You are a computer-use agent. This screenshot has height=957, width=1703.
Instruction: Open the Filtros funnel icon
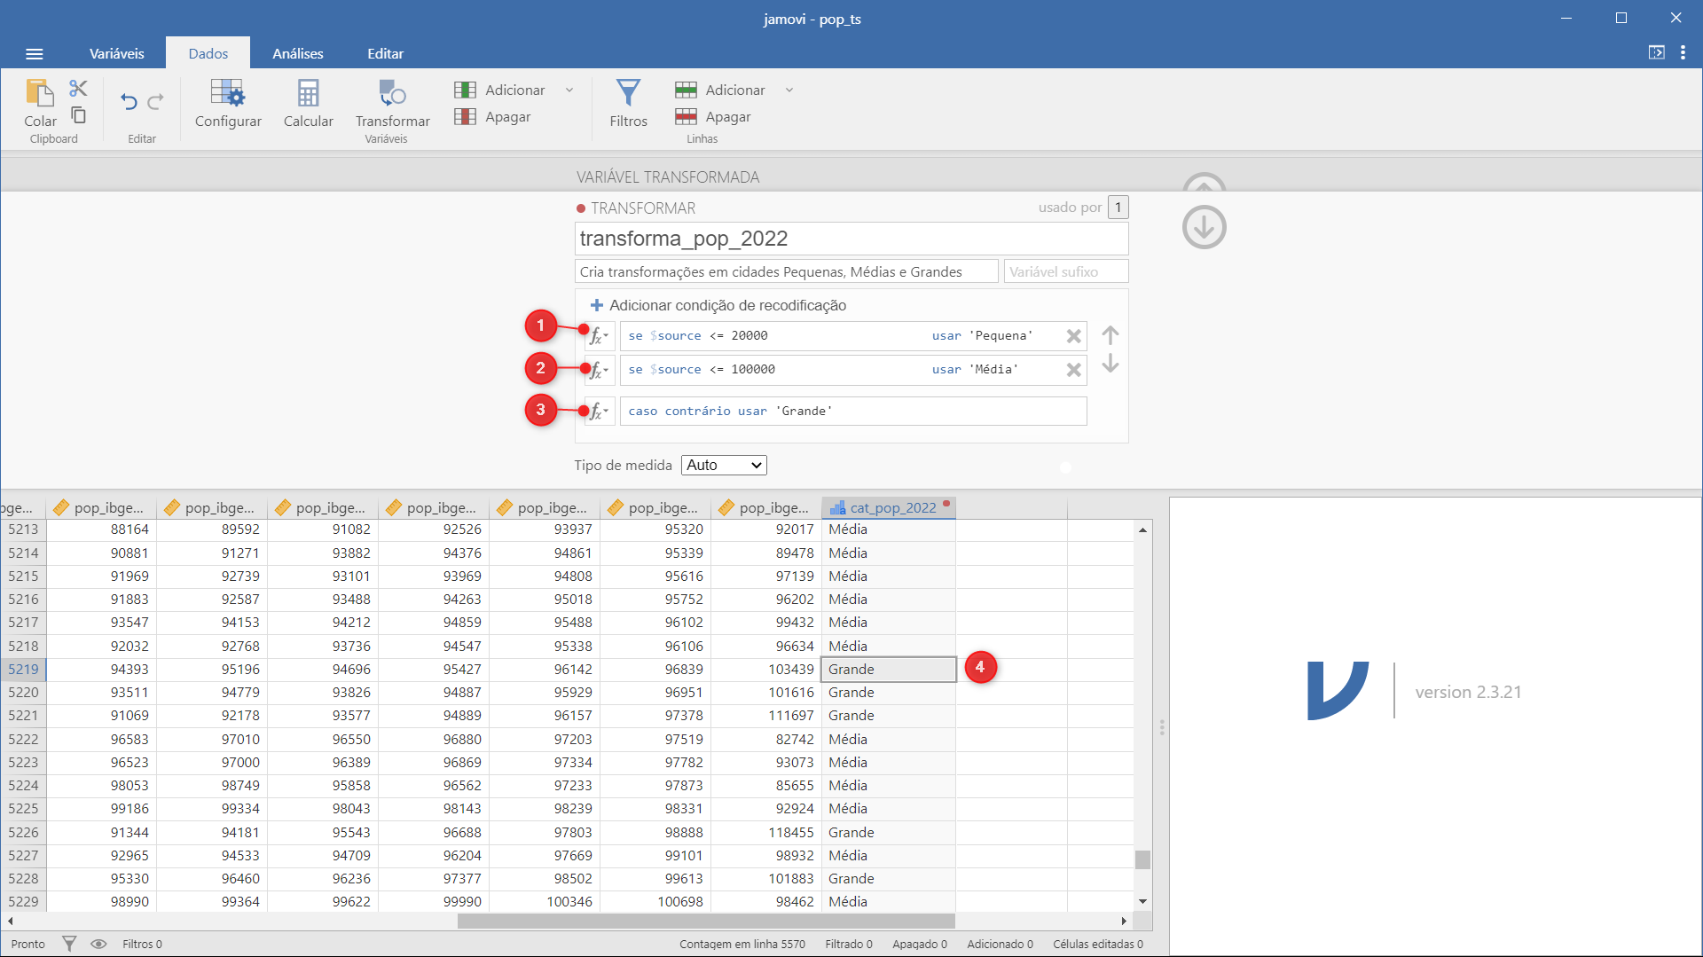pos(628,93)
